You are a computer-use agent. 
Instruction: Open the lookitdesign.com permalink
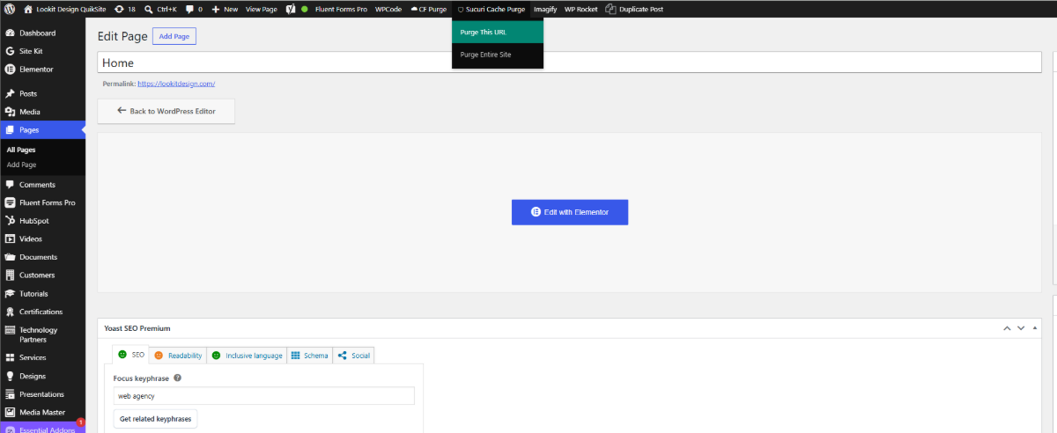(x=176, y=84)
